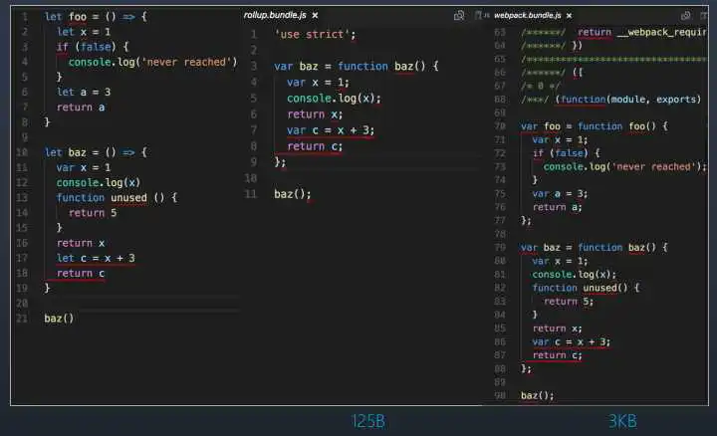Click 'return 5' in left editor
Viewport: 717px width, 436px height.
pyautogui.click(x=93, y=213)
